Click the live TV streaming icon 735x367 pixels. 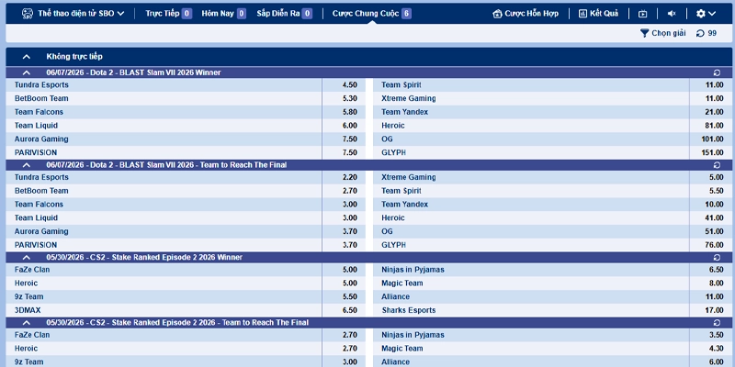(642, 14)
